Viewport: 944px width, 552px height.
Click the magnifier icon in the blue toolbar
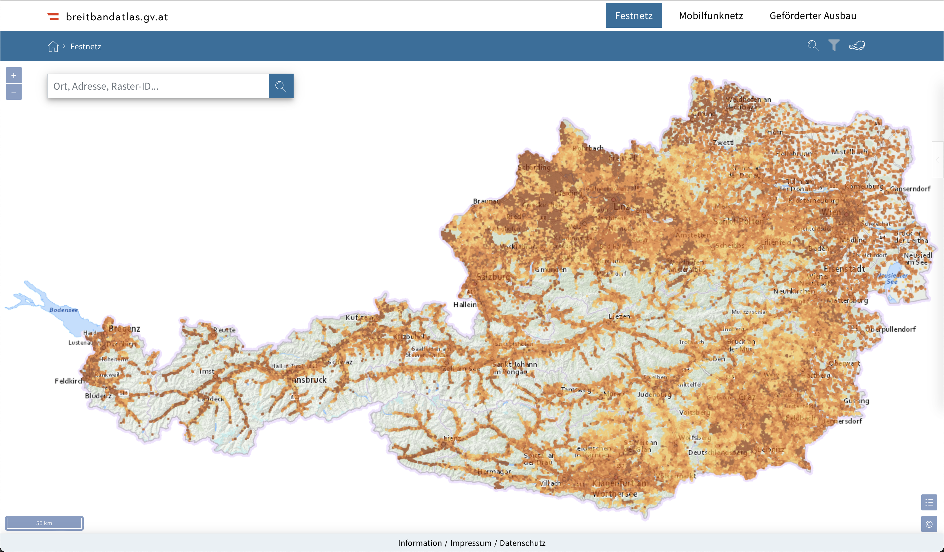click(813, 46)
